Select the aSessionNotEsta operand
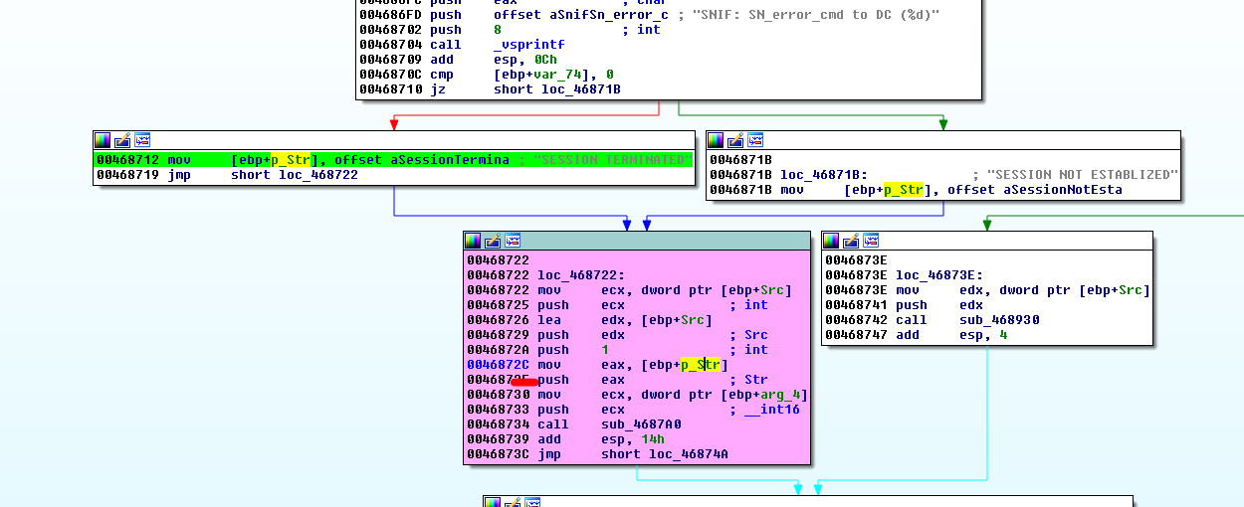 click(1062, 190)
